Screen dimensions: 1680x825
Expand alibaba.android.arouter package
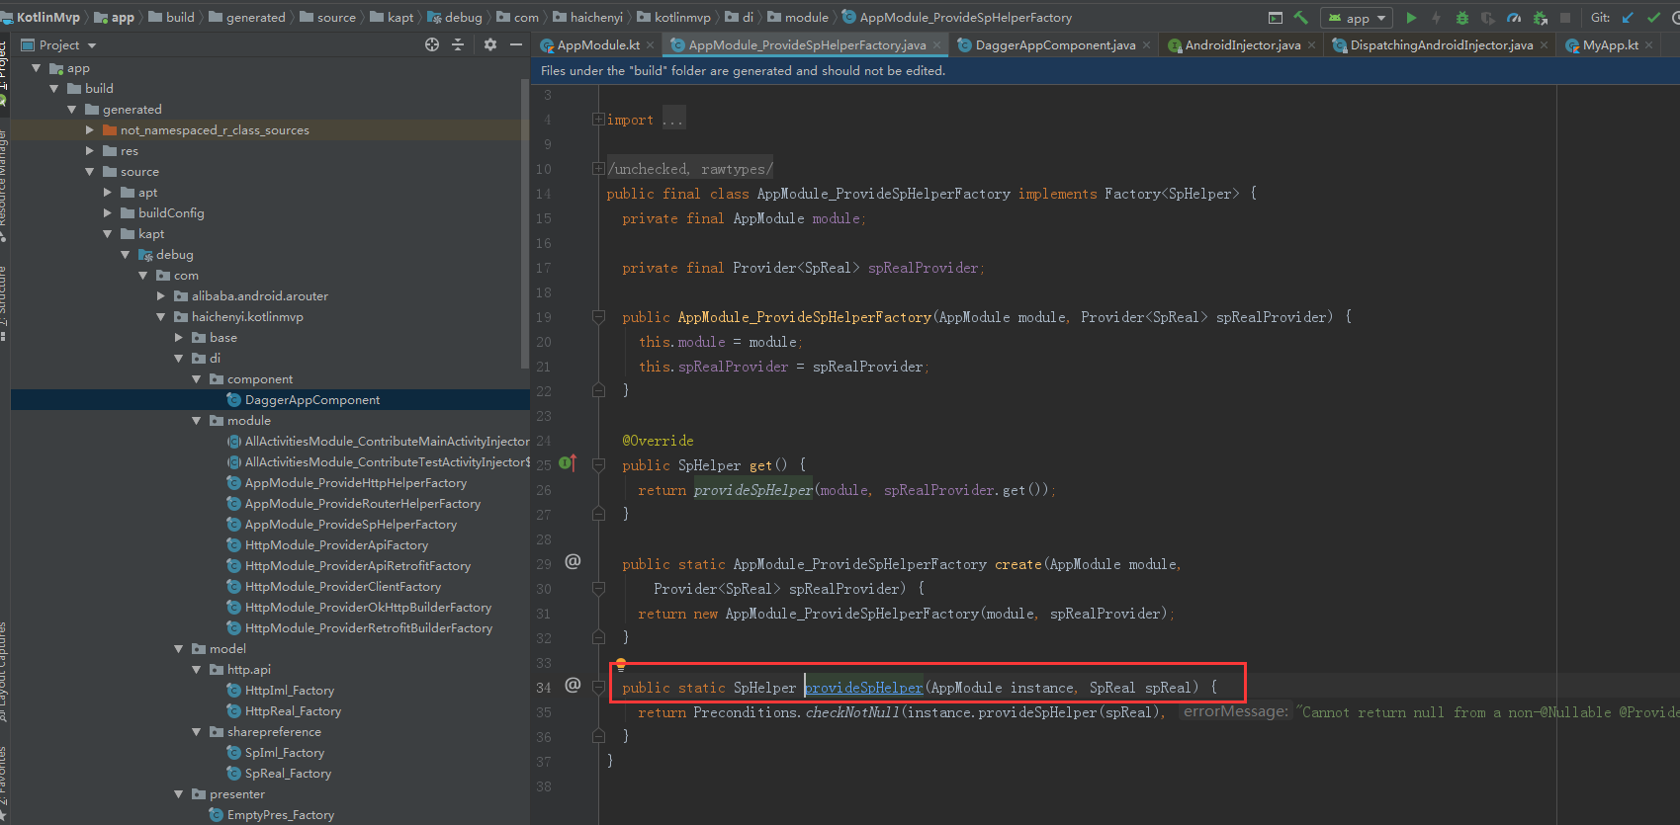(x=161, y=295)
